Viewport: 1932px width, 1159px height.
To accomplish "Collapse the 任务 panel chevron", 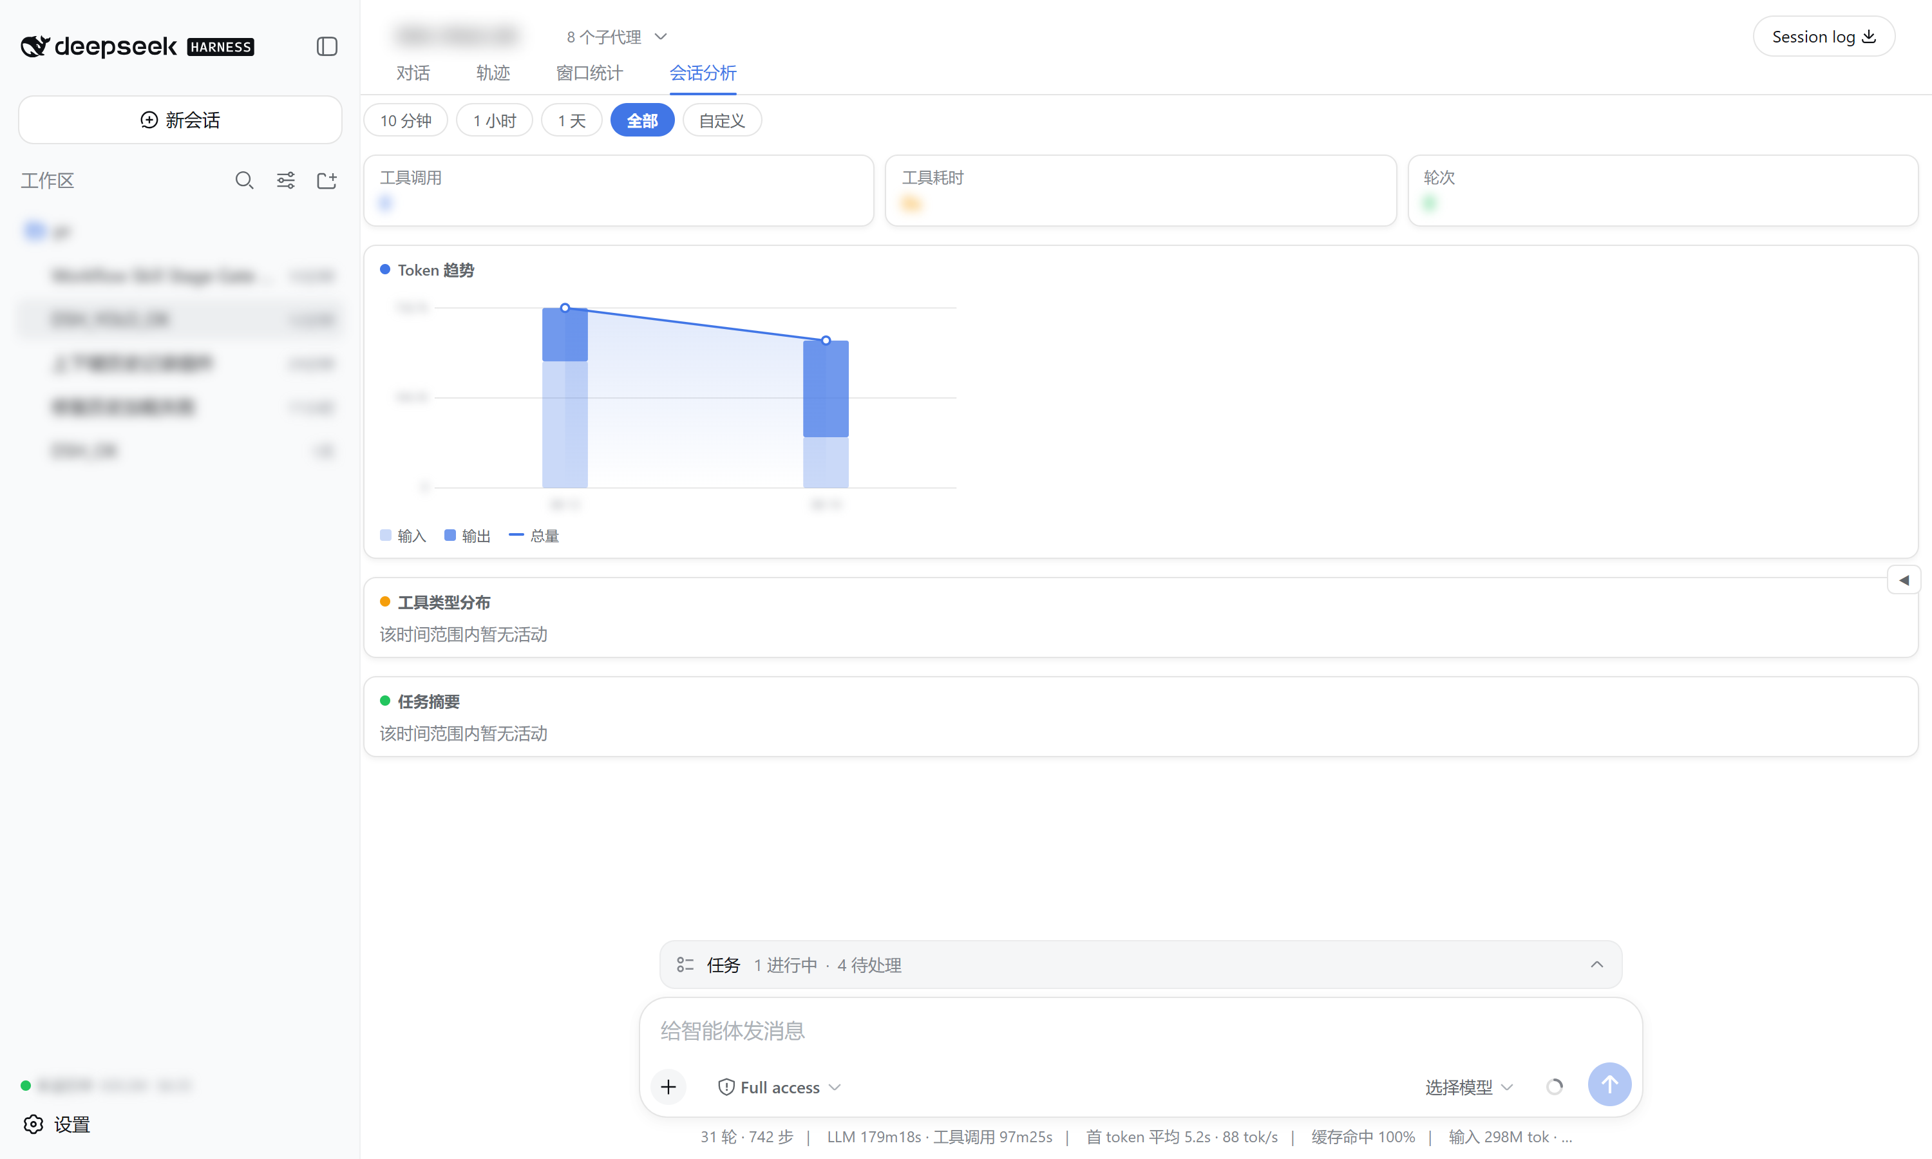I will [1597, 965].
